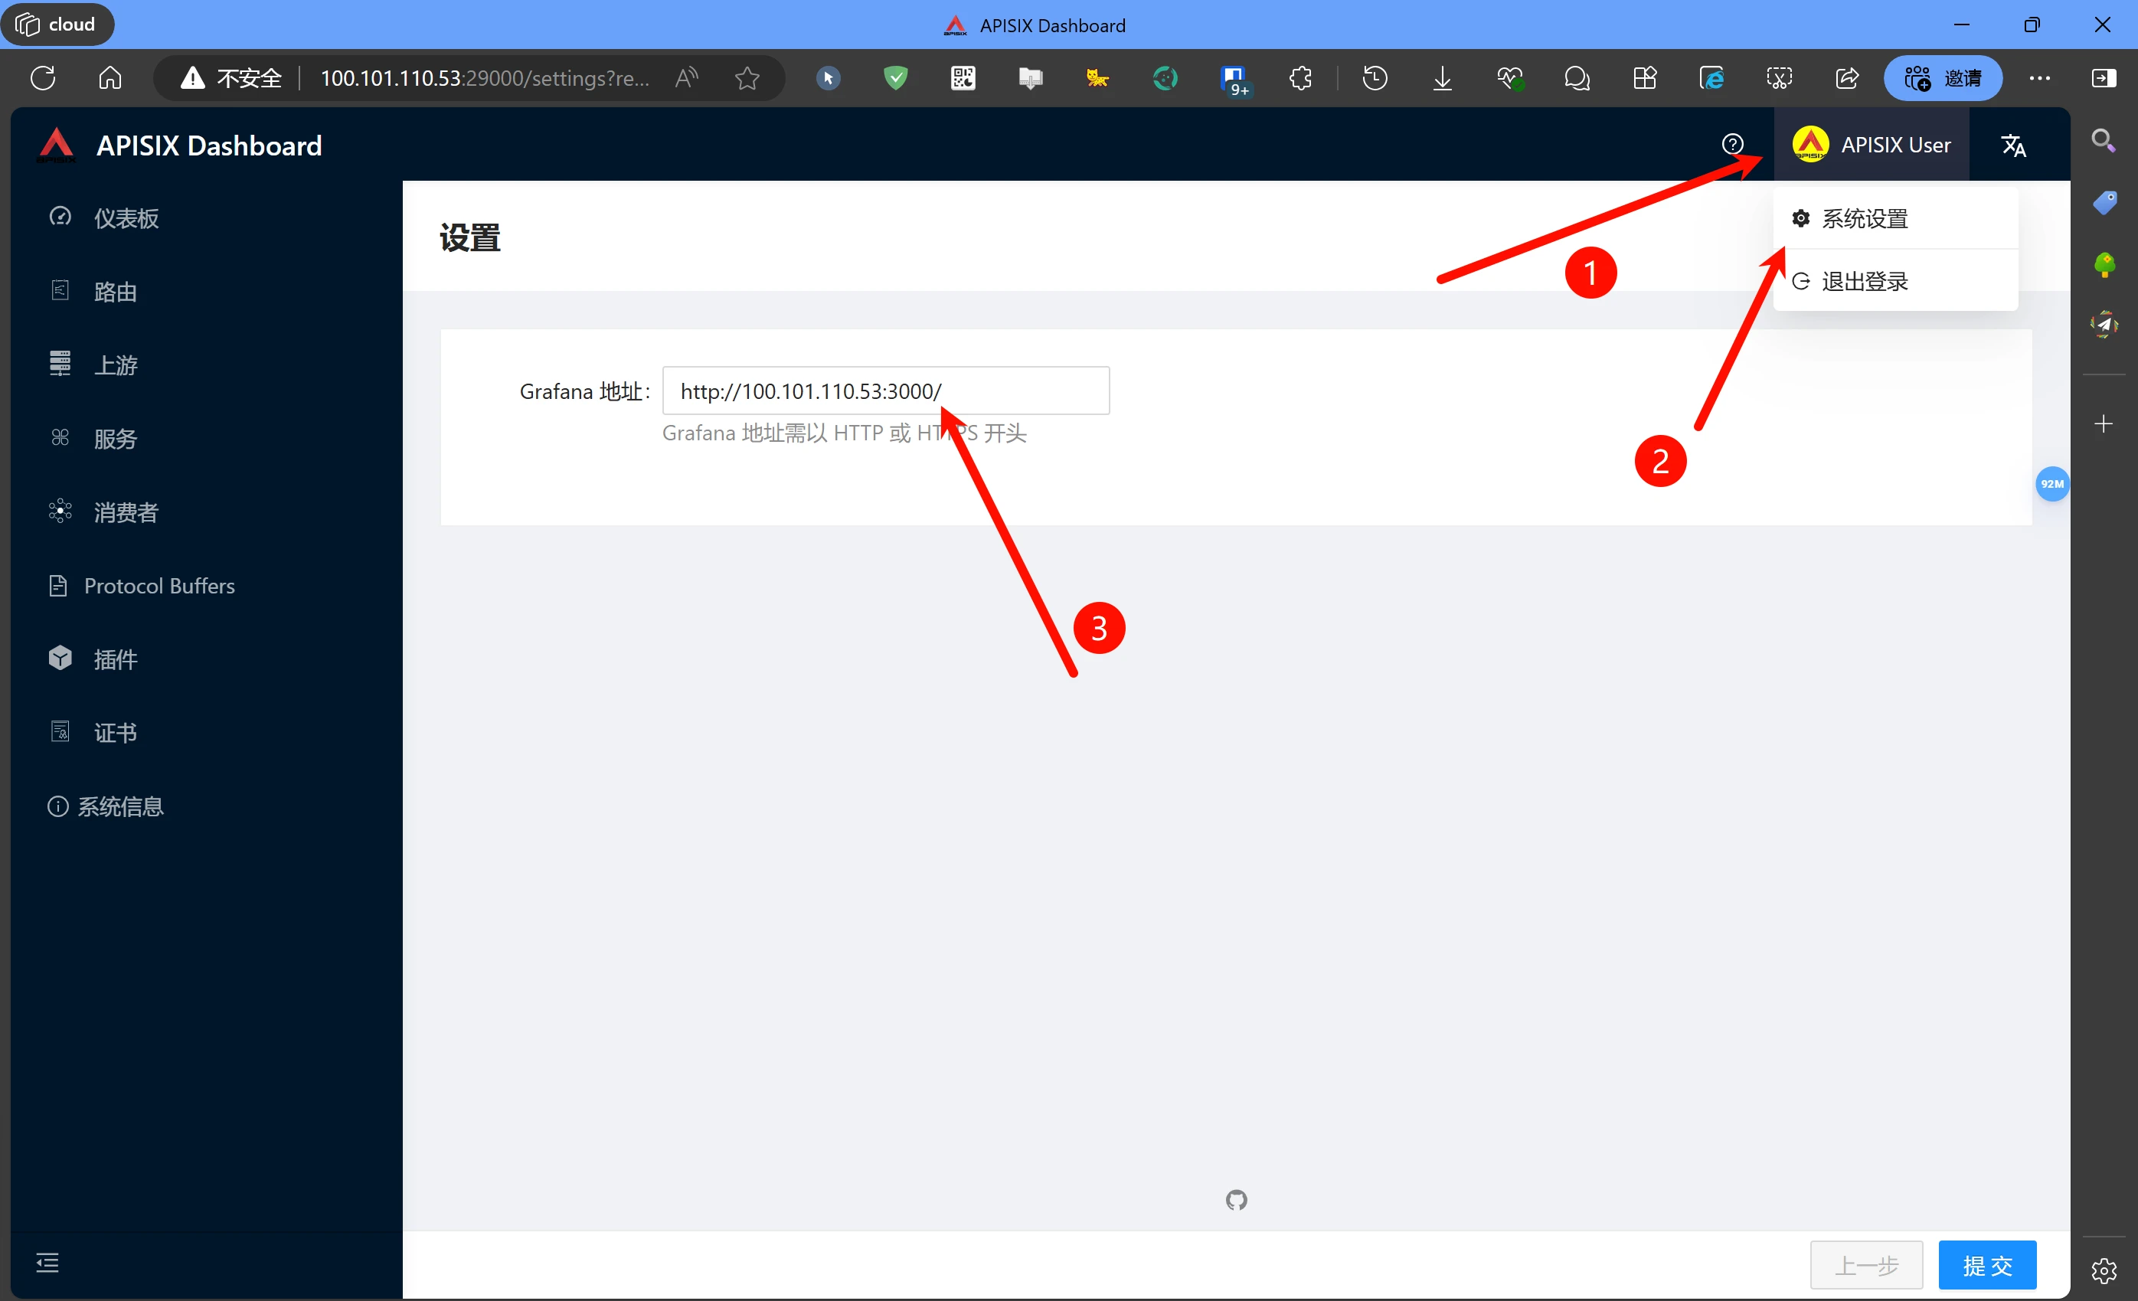2138x1301 pixels.
Task: Open the 仪表板 dashboard menu item
Action: pos(126,217)
